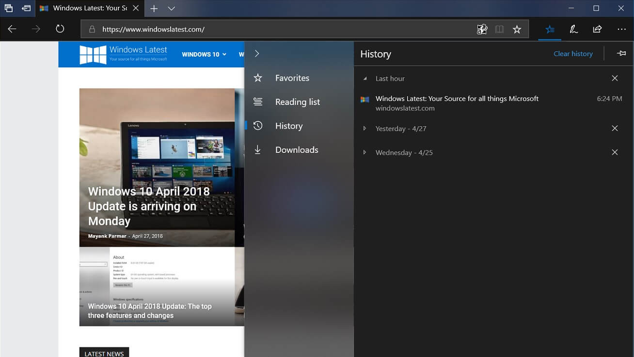Open Downloads in the hub menu
The height and width of the screenshot is (357, 634).
click(x=299, y=150)
